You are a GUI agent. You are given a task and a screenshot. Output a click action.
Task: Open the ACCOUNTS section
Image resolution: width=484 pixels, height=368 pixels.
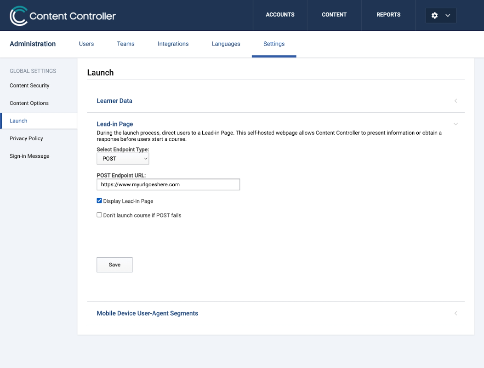280,15
